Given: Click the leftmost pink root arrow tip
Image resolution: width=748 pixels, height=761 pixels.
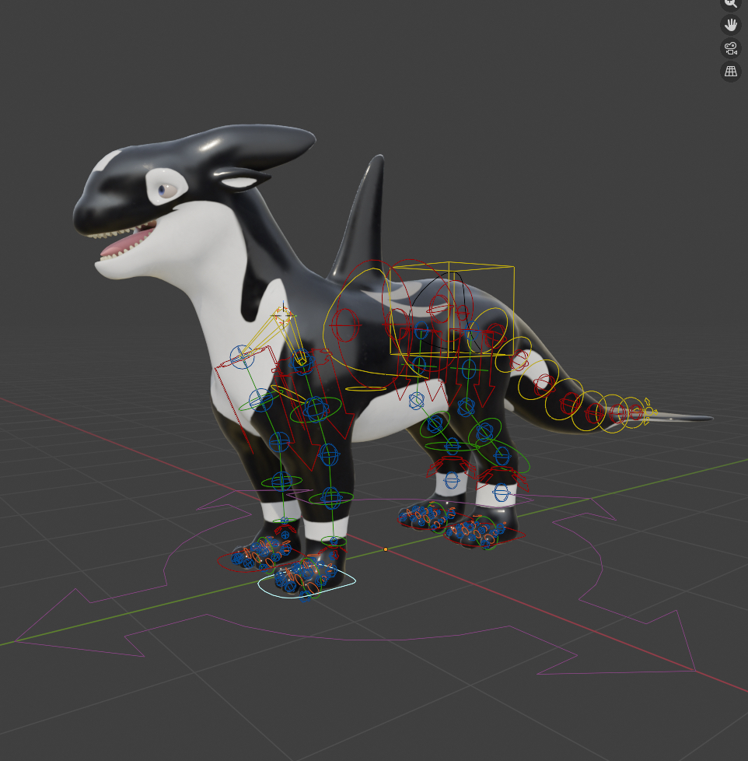Looking at the screenshot, I should coord(17,641).
